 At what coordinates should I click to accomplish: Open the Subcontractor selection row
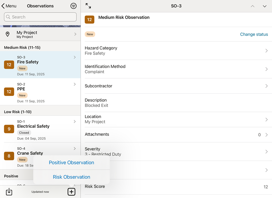176,86
